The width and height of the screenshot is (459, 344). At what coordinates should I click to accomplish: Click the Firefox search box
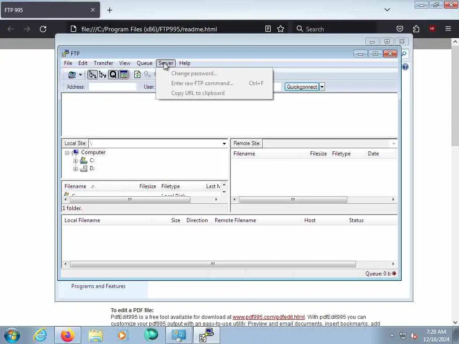[x=335, y=29]
